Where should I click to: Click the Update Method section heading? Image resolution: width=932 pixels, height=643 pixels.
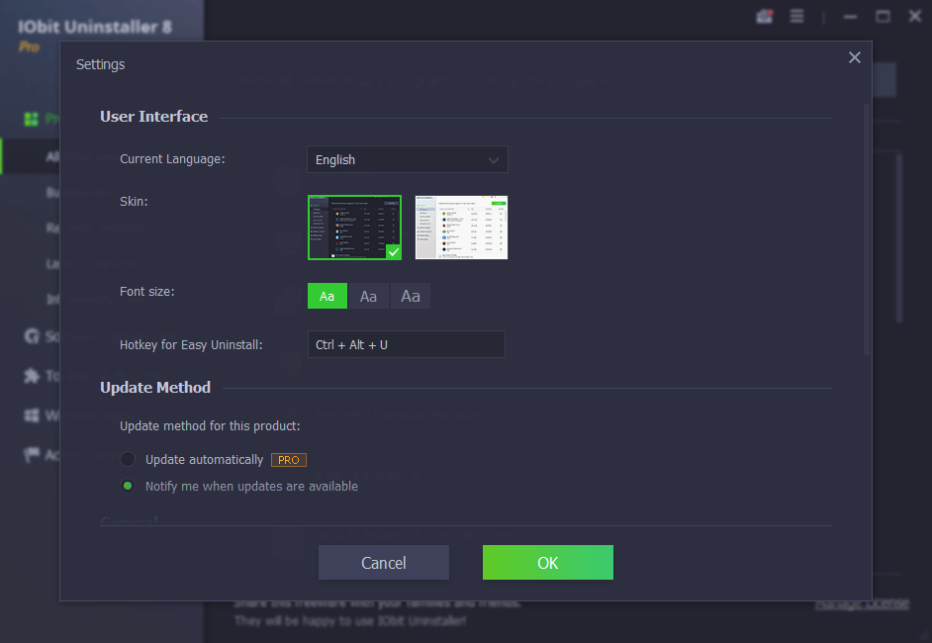click(155, 388)
